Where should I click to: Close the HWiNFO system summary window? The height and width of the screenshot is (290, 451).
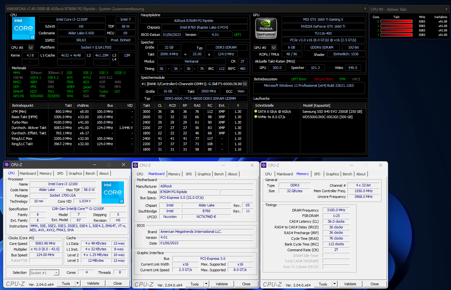point(365,9)
